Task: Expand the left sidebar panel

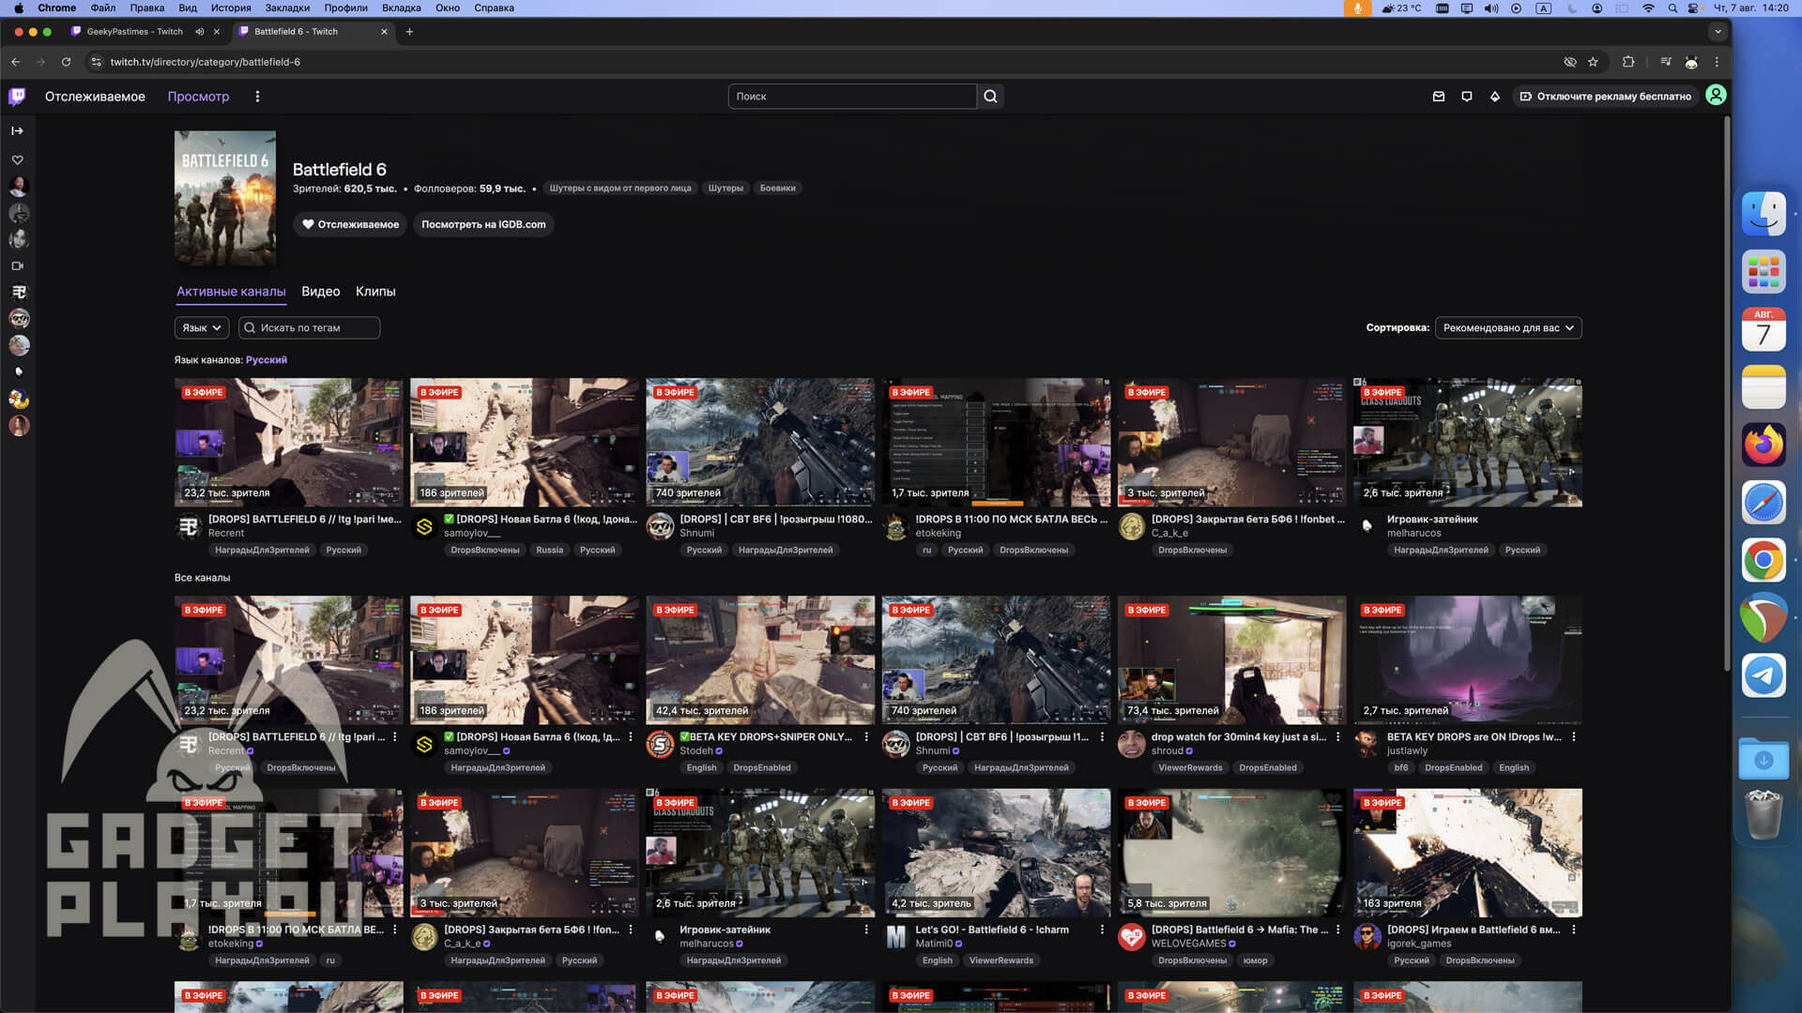Action: [x=17, y=130]
